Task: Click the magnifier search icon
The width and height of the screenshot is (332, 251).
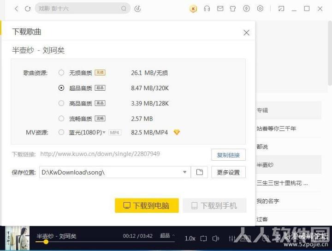Action: click(x=124, y=8)
